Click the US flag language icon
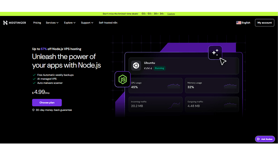278x155 pixels. coord(239,23)
